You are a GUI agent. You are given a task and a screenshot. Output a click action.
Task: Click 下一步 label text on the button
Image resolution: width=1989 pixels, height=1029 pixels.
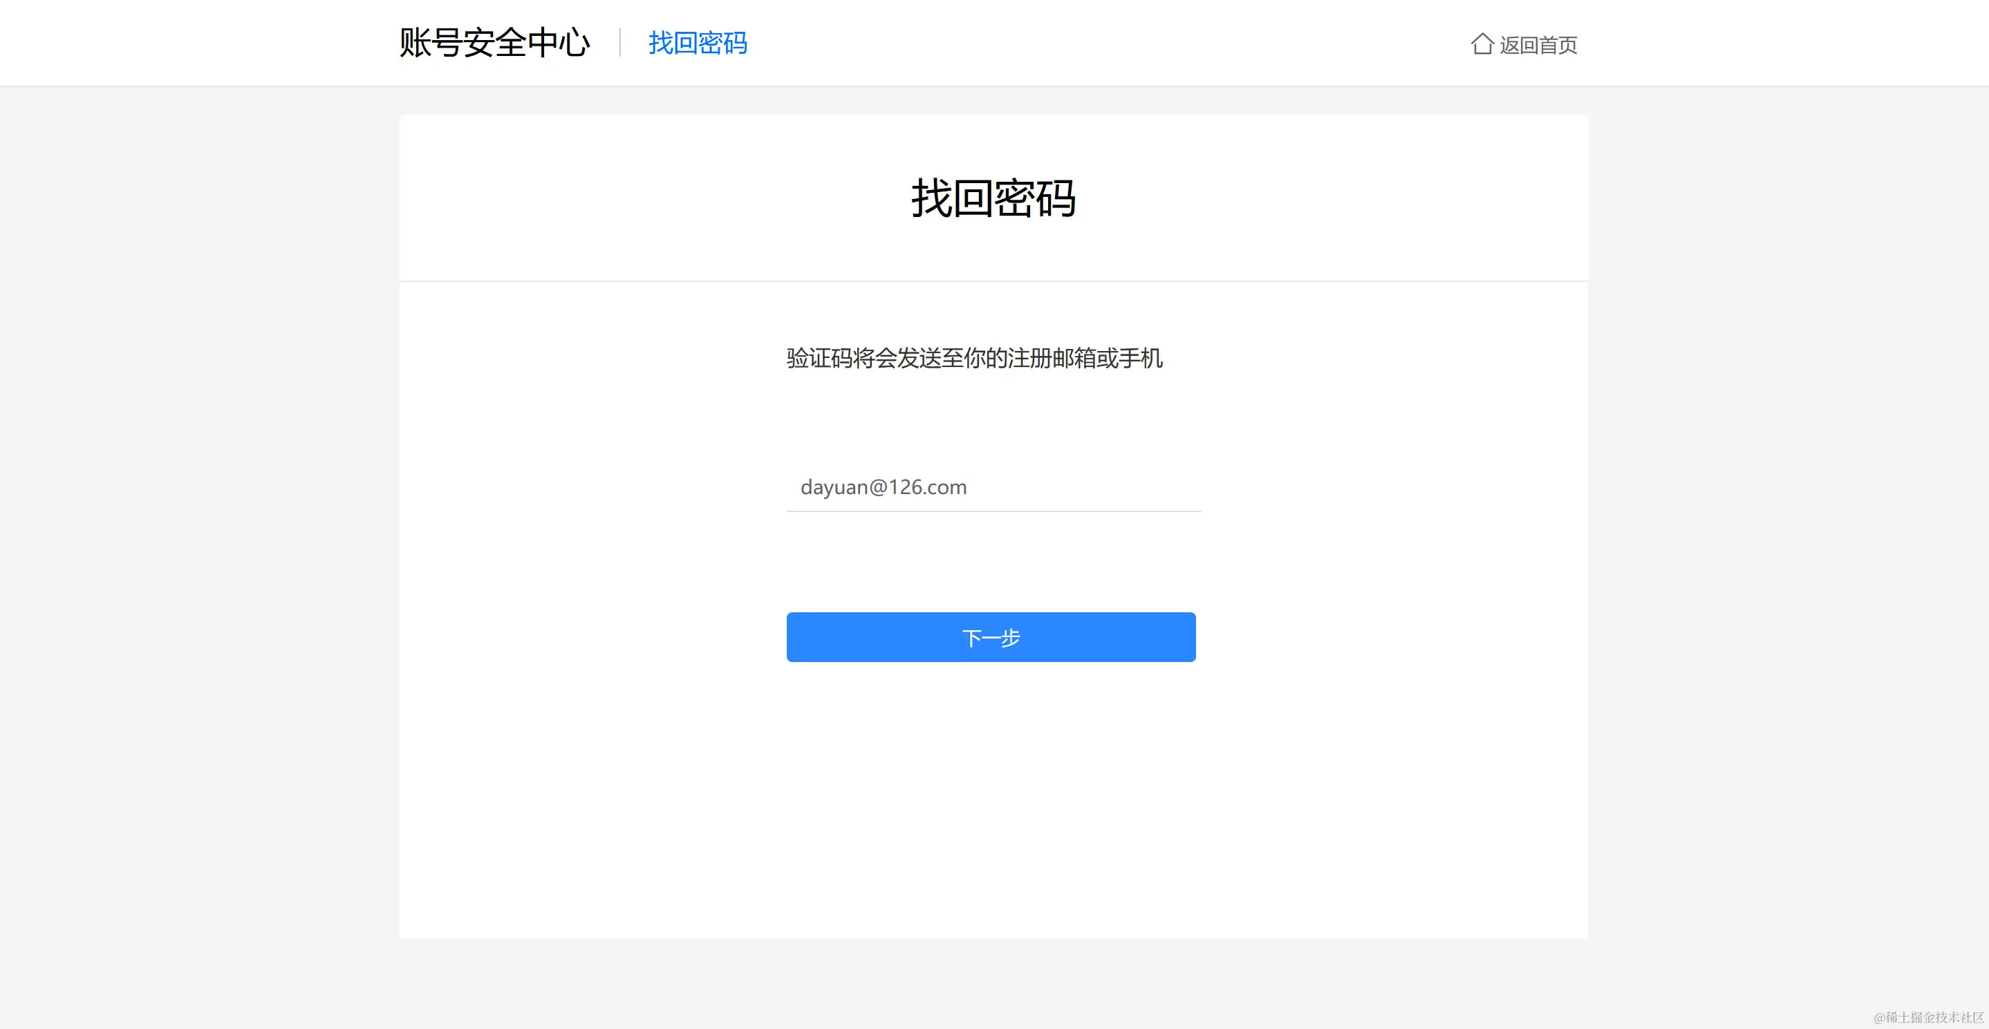tap(991, 638)
